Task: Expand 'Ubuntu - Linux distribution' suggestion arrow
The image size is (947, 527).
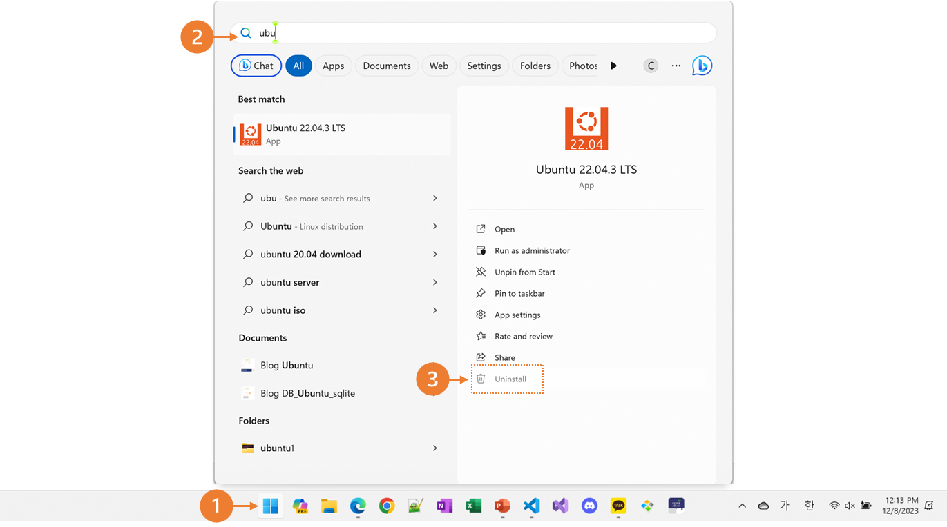Action: click(x=435, y=226)
